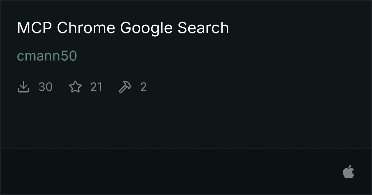Viewport: 372px width, 195px height.
Task: Select the tray-and-arrow downloads symbol
Action: 23,87
